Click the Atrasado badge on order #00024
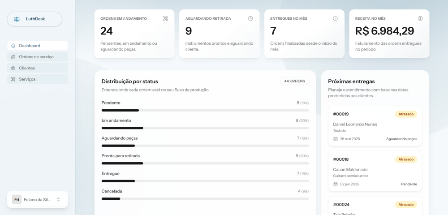This screenshot has width=448, height=215. (x=406, y=205)
